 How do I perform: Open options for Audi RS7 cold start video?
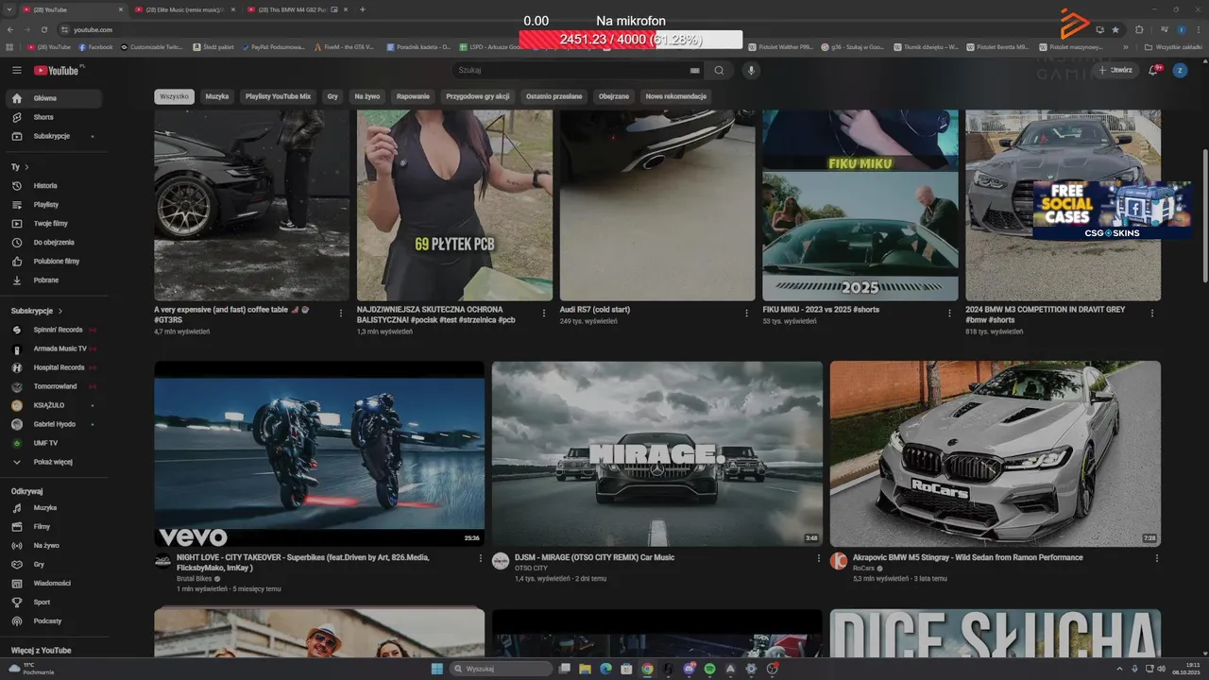(746, 314)
